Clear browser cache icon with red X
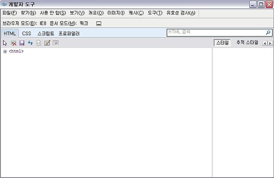The width and height of the screenshot is (274, 178). [x=13, y=43]
